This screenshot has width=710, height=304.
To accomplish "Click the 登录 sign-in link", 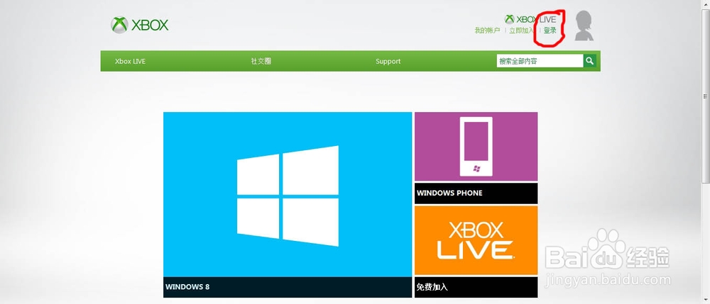I will [x=550, y=30].
